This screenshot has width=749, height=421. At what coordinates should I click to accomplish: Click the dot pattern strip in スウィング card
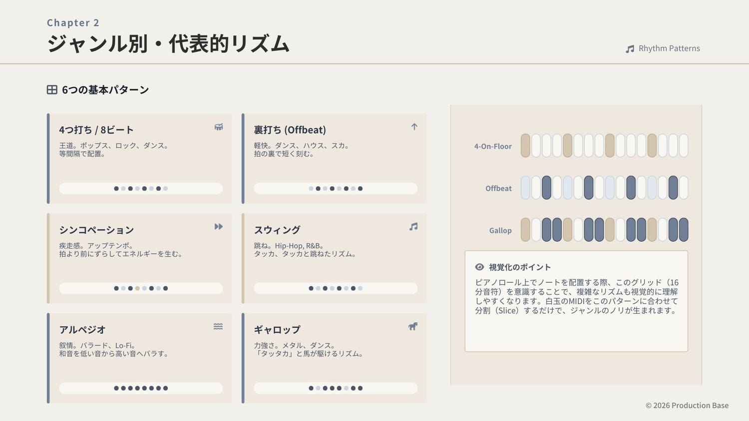tap(336, 288)
